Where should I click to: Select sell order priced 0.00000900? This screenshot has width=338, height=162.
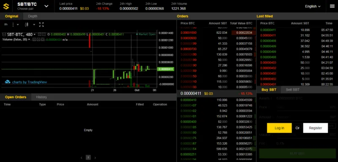[216, 38]
